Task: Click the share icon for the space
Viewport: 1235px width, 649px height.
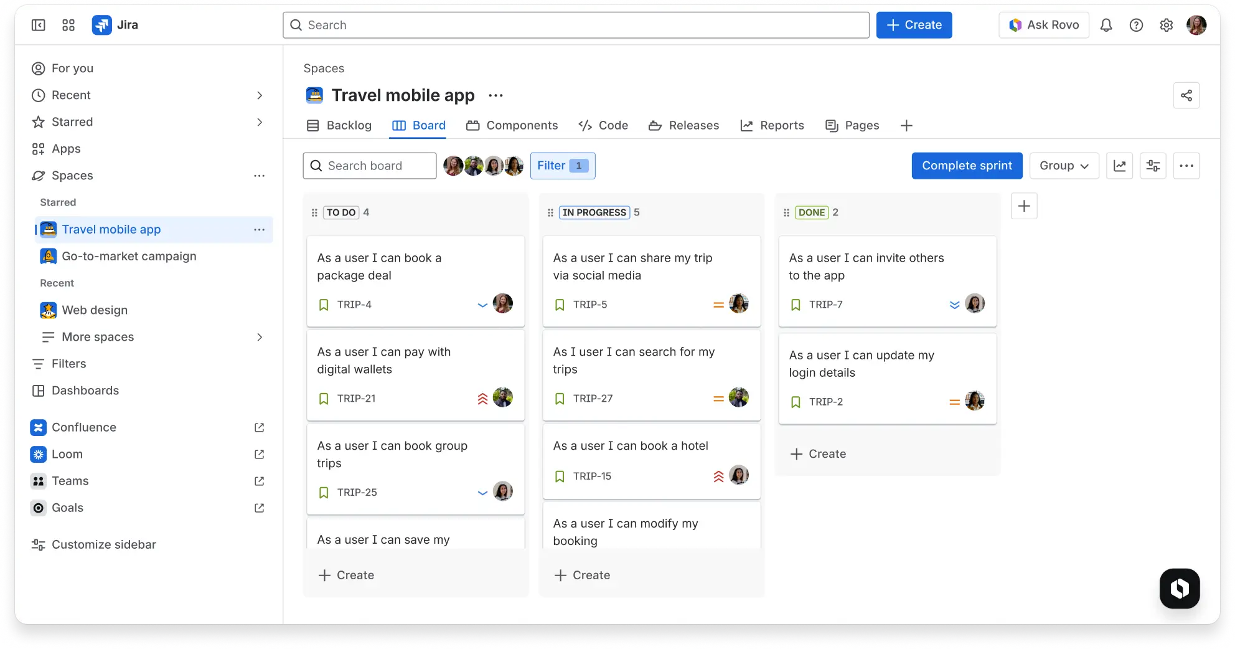Action: coord(1186,95)
